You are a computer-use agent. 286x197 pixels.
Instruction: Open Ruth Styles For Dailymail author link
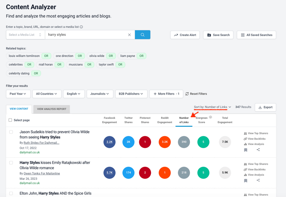click(41, 143)
